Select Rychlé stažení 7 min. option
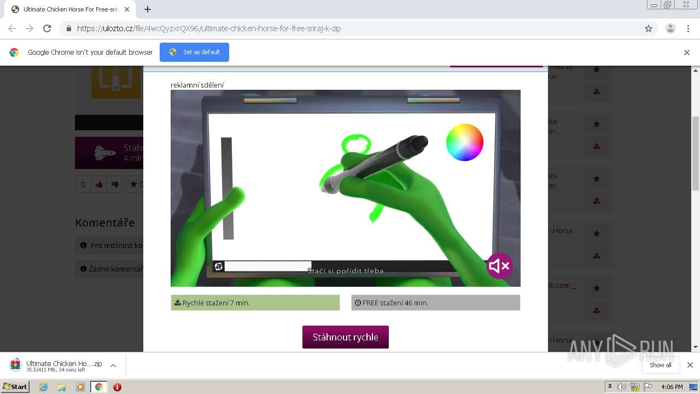Screen dimensions: 700x394 coord(255,303)
